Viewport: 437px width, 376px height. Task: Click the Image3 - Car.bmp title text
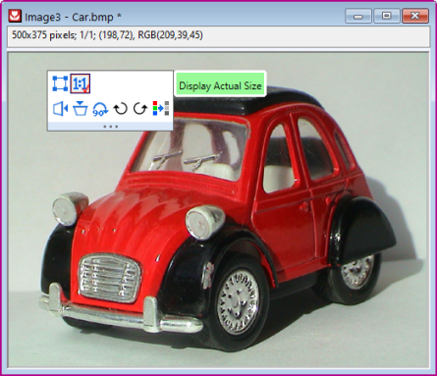click(x=73, y=17)
